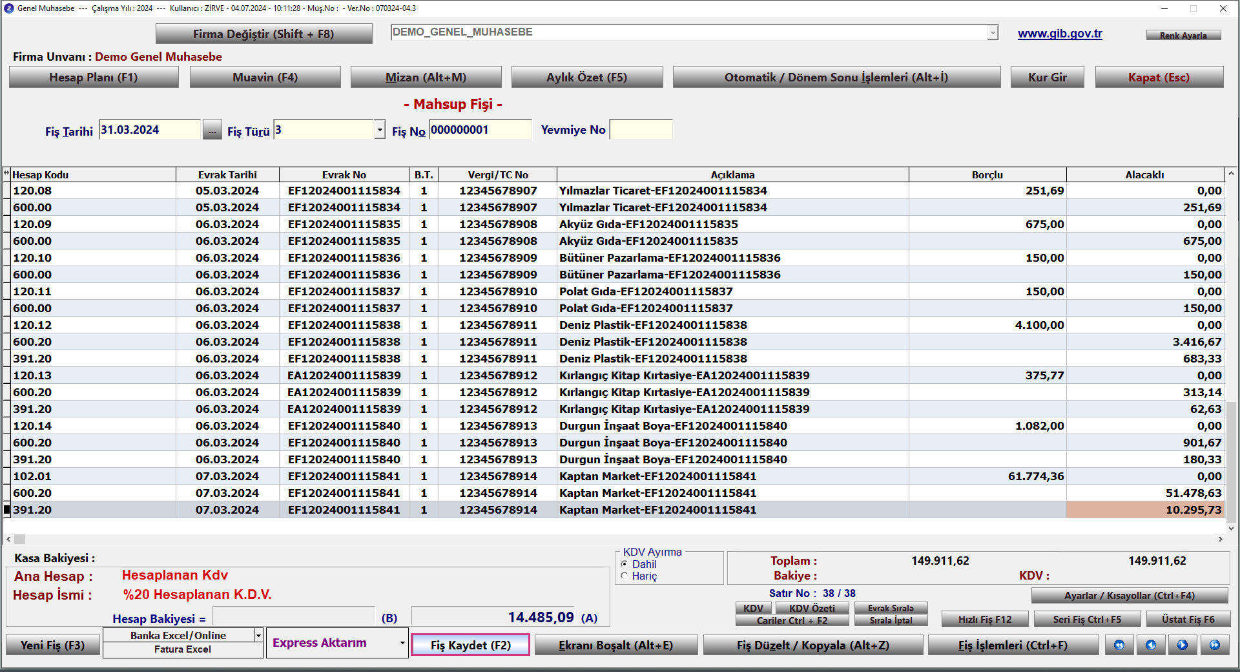The width and height of the screenshot is (1240, 672).
Task: Click the 61.774,36 Borçlu cell
Action: point(987,476)
